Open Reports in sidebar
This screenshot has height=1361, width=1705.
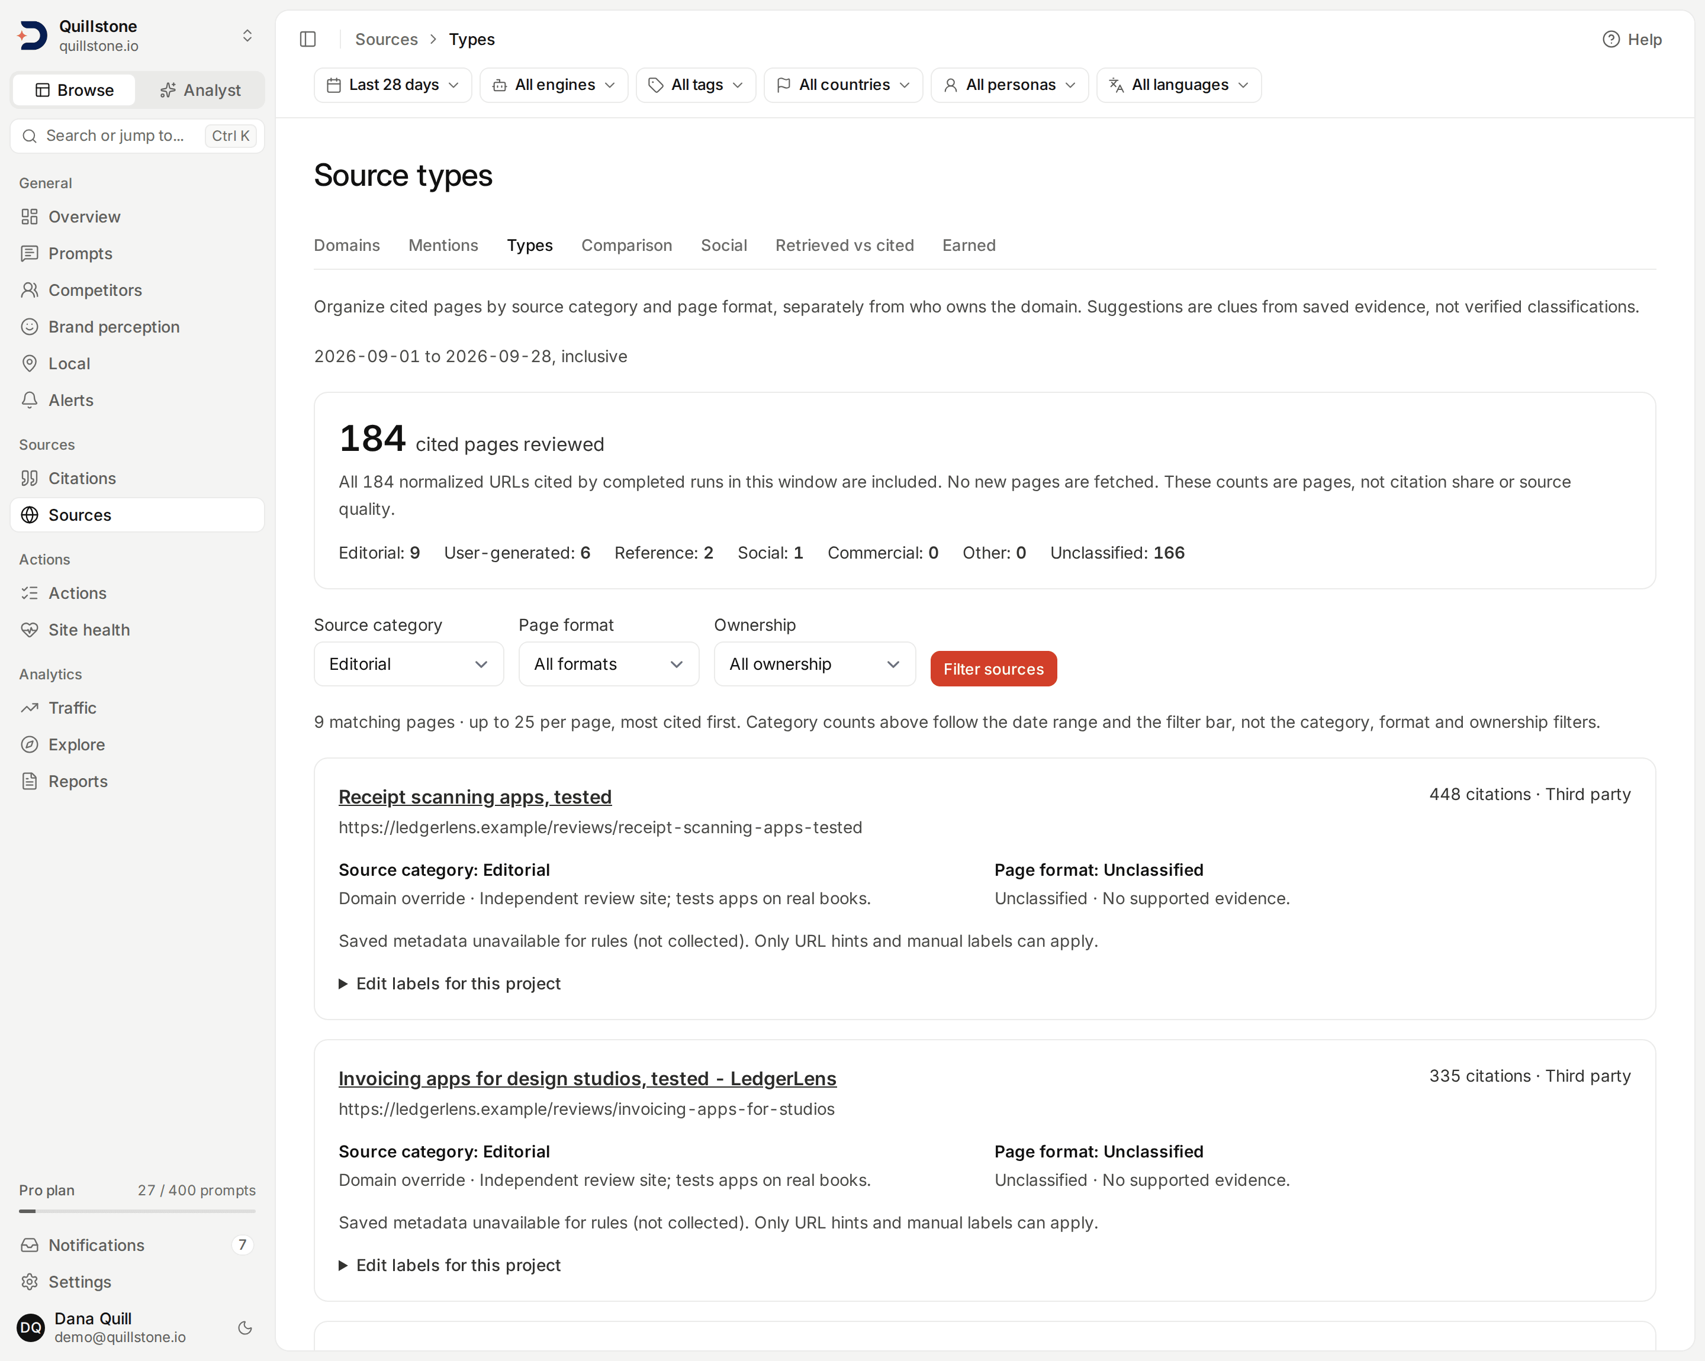(x=137, y=781)
